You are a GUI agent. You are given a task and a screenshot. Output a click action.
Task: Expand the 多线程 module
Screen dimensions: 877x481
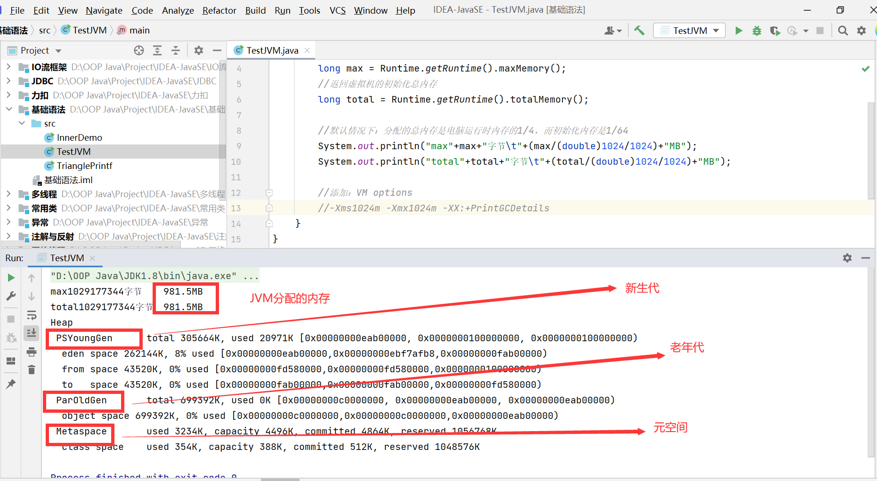(8, 194)
